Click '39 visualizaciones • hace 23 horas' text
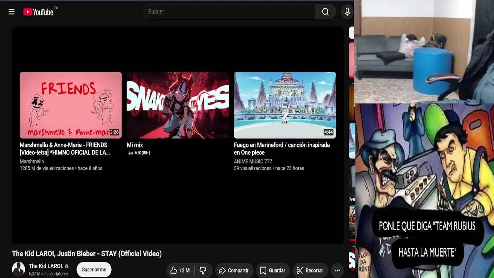This screenshot has height=278, width=494. point(269,168)
